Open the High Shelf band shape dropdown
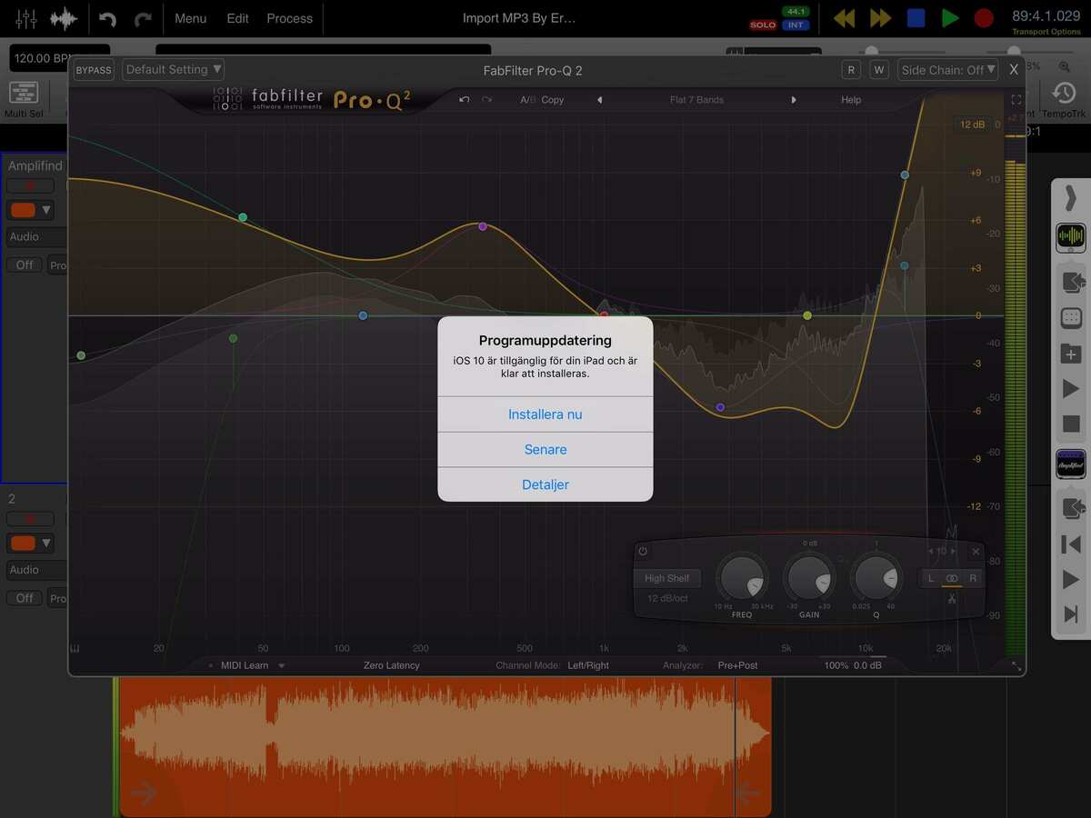1091x818 pixels. tap(667, 578)
